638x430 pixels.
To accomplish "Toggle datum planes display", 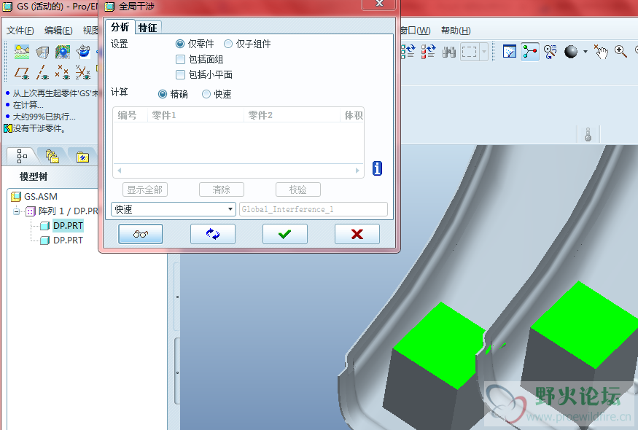I will point(22,72).
